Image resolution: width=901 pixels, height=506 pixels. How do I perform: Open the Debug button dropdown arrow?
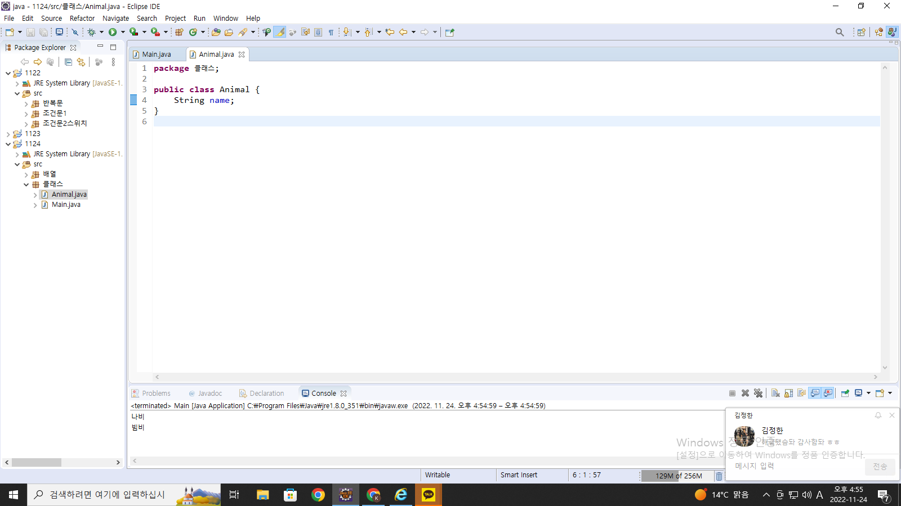coord(101,32)
